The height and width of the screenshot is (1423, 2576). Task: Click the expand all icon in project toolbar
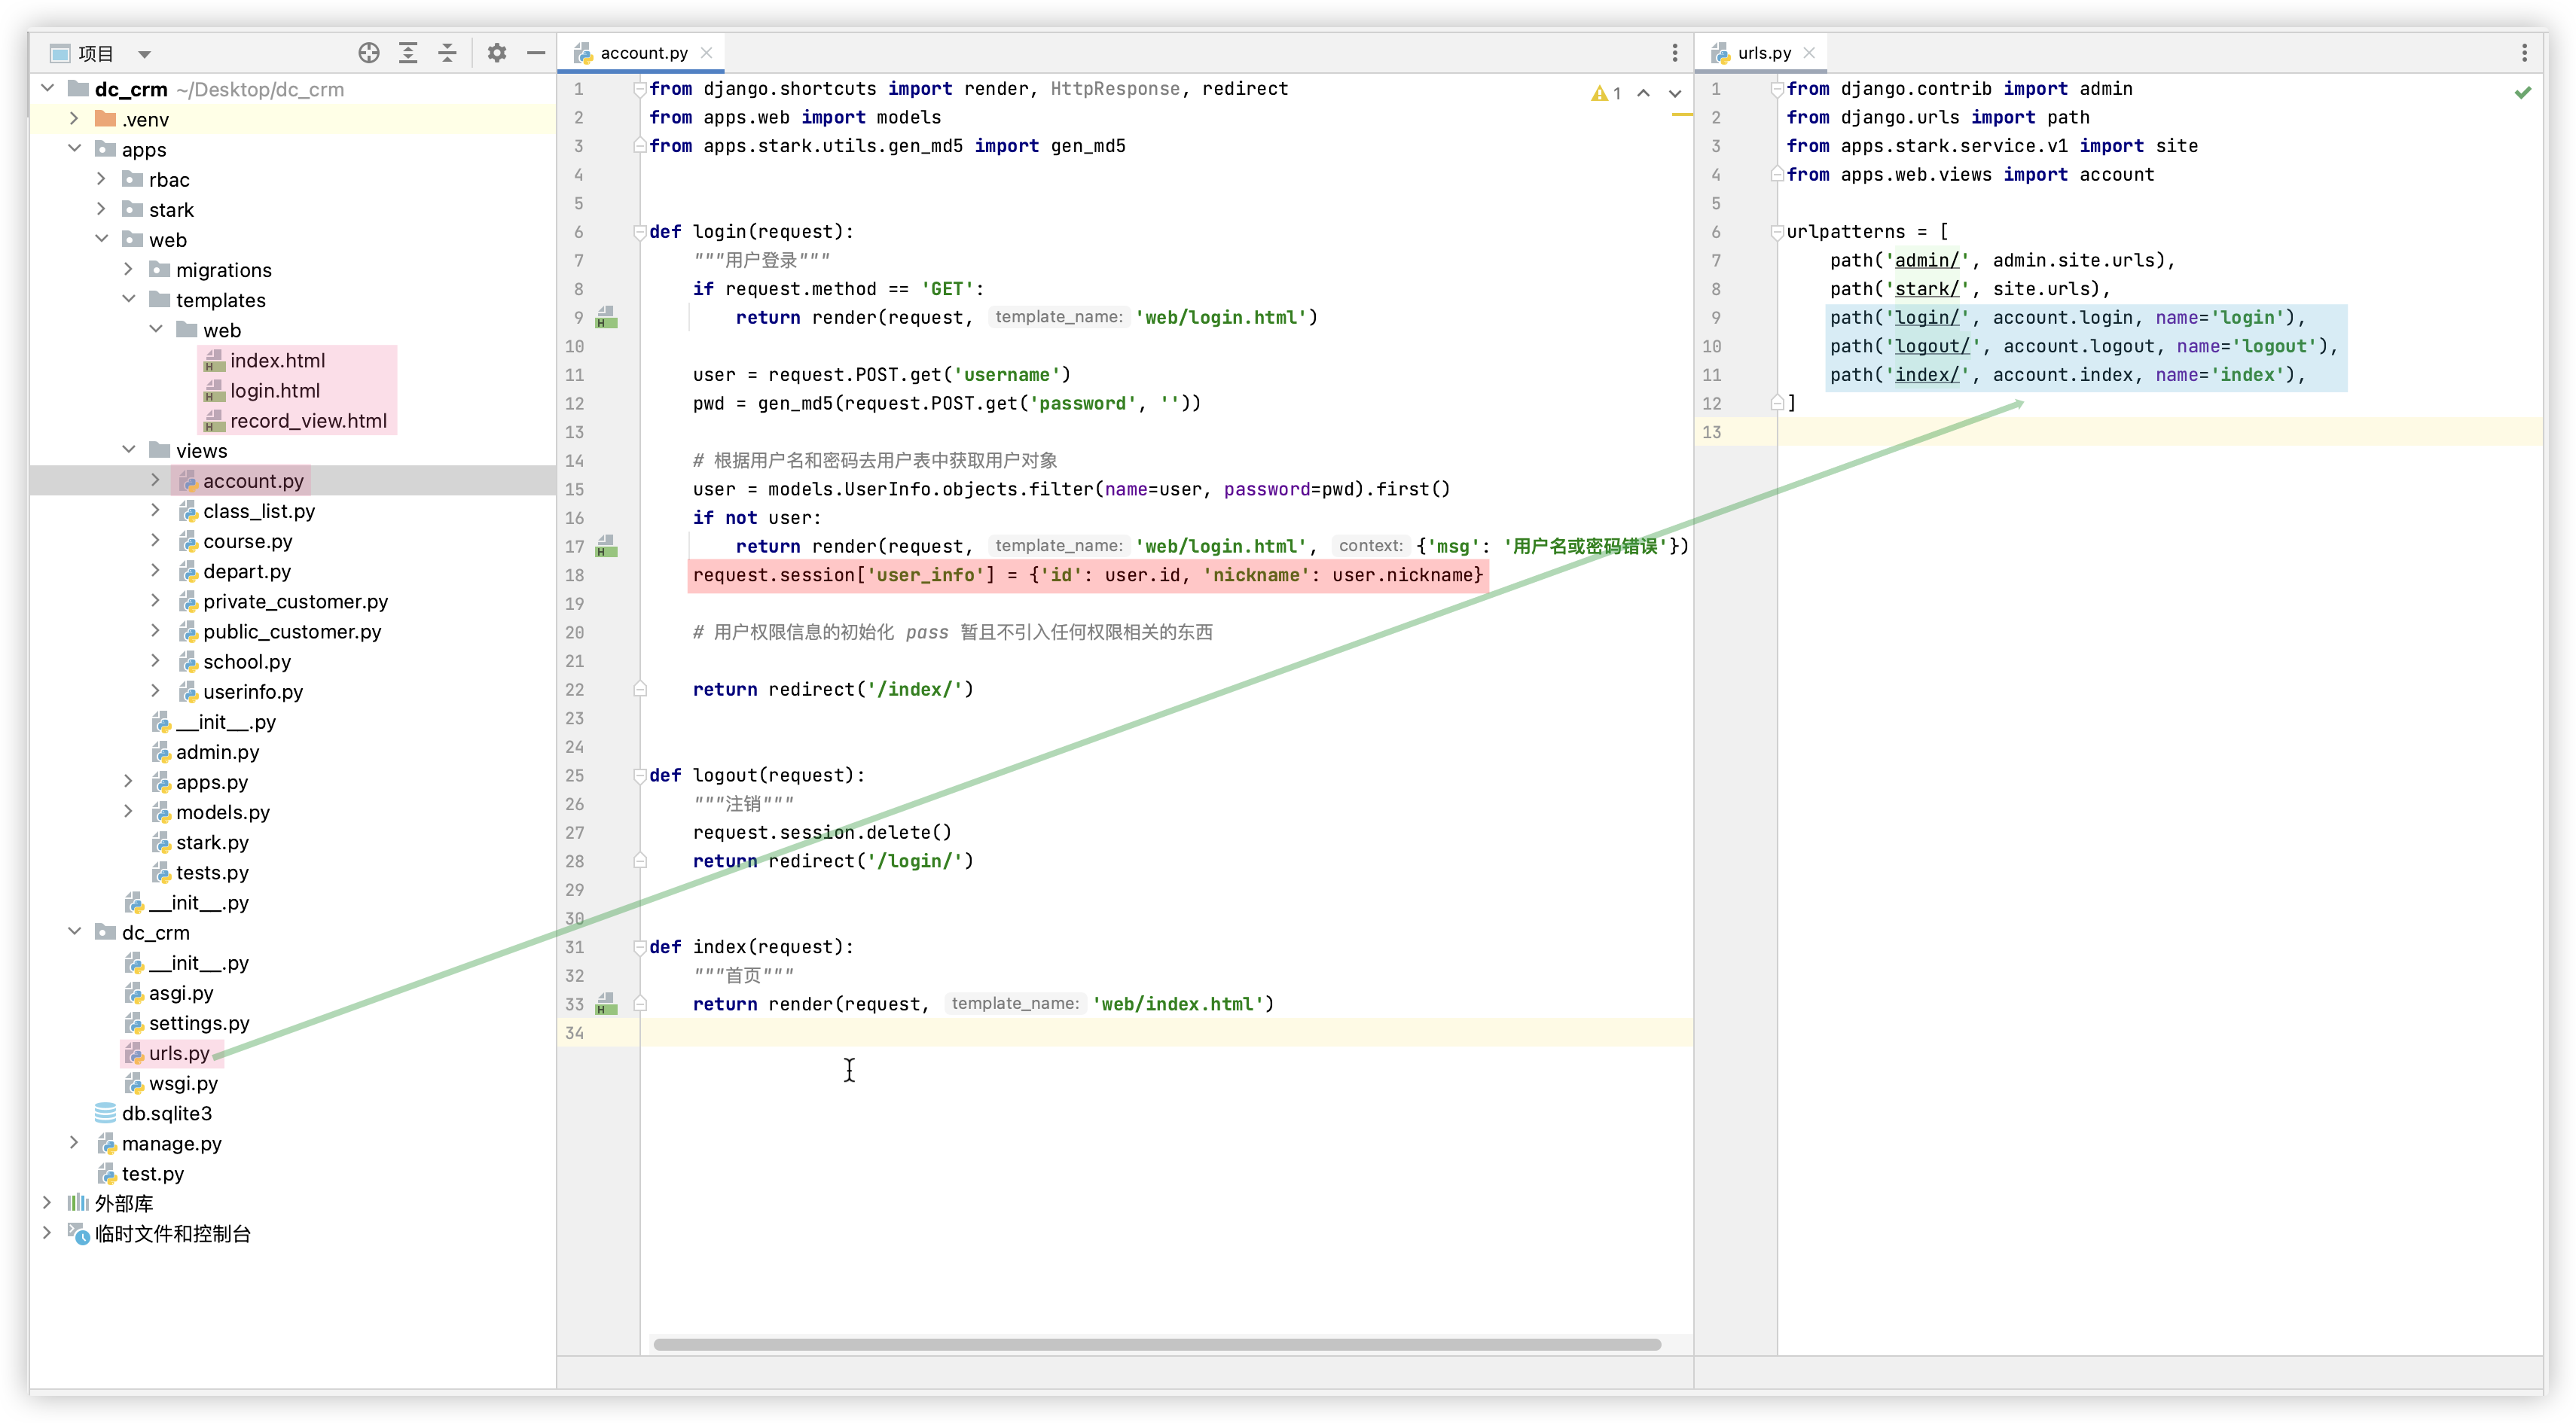(408, 53)
